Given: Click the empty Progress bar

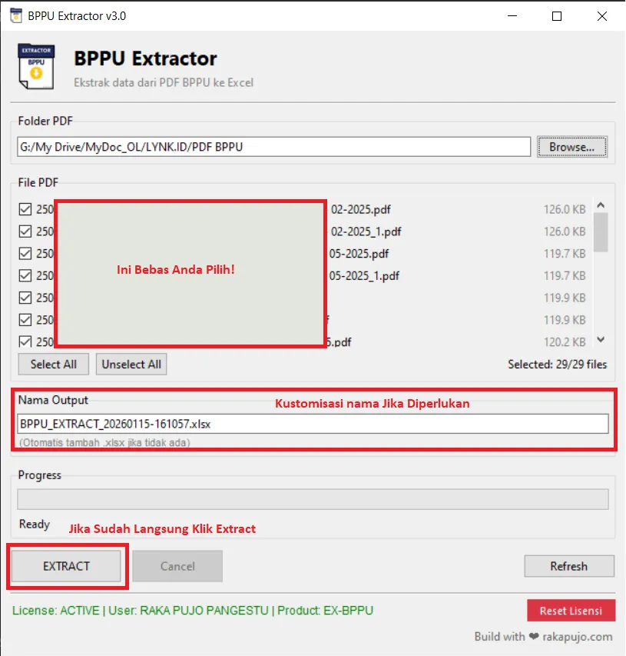Looking at the screenshot, I should [313, 499].
